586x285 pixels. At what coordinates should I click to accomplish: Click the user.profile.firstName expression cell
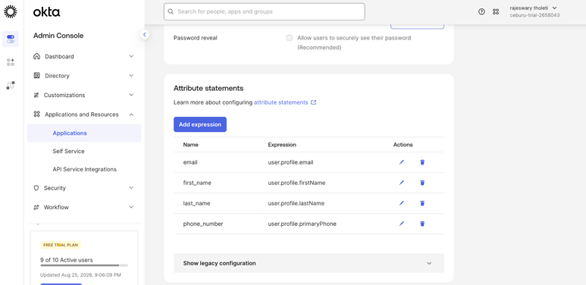[296, 183]
